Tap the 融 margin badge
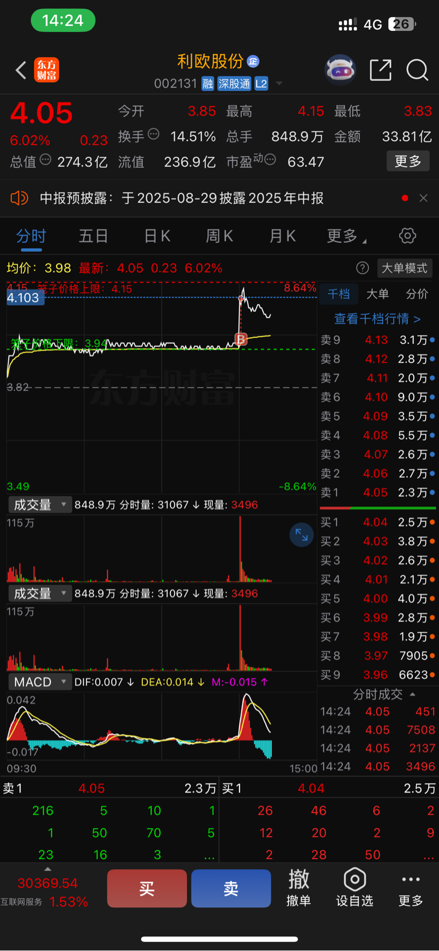The width and height of the screenshot is (439, 951). coord(207,83)
